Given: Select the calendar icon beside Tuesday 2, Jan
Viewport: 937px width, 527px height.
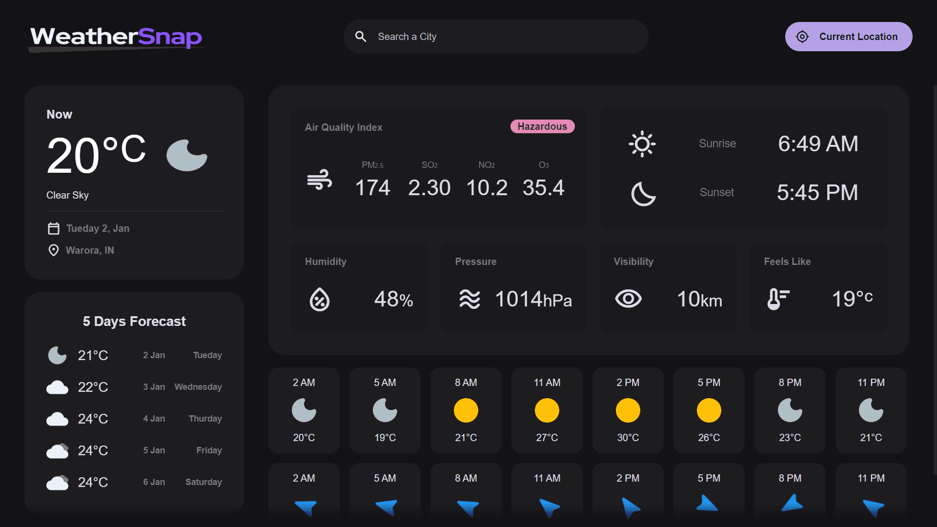Looking at the screenshot, I should click(x=54, y=228).
